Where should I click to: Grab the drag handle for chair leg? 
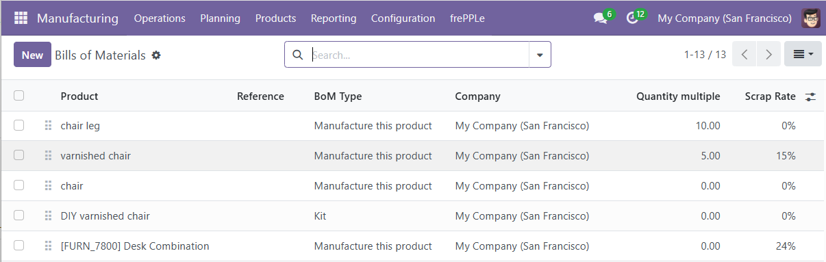[48, 126]
